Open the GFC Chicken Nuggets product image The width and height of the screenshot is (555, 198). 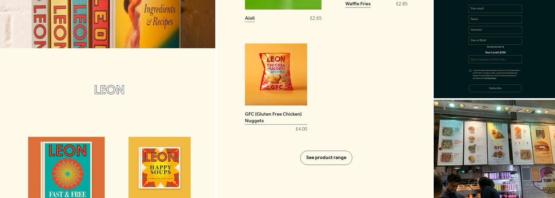[x=276, y=74]
